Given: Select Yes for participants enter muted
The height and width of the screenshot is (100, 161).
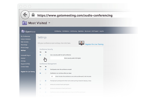Looking at the screenshot, I should coord(40,69).
